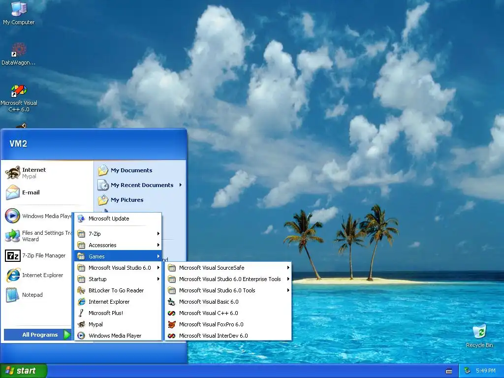Viewport: 504px width, 378px height.
Task: Expand the 7-Zip submenu arrow
Action: point(158,234)
